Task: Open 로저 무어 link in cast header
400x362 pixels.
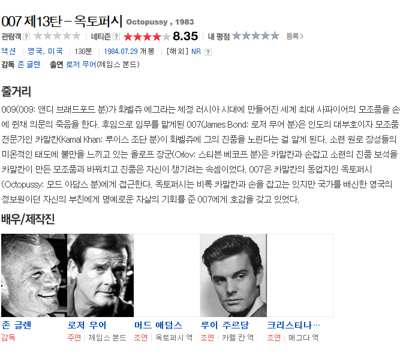Action: (x=81, y=64)
